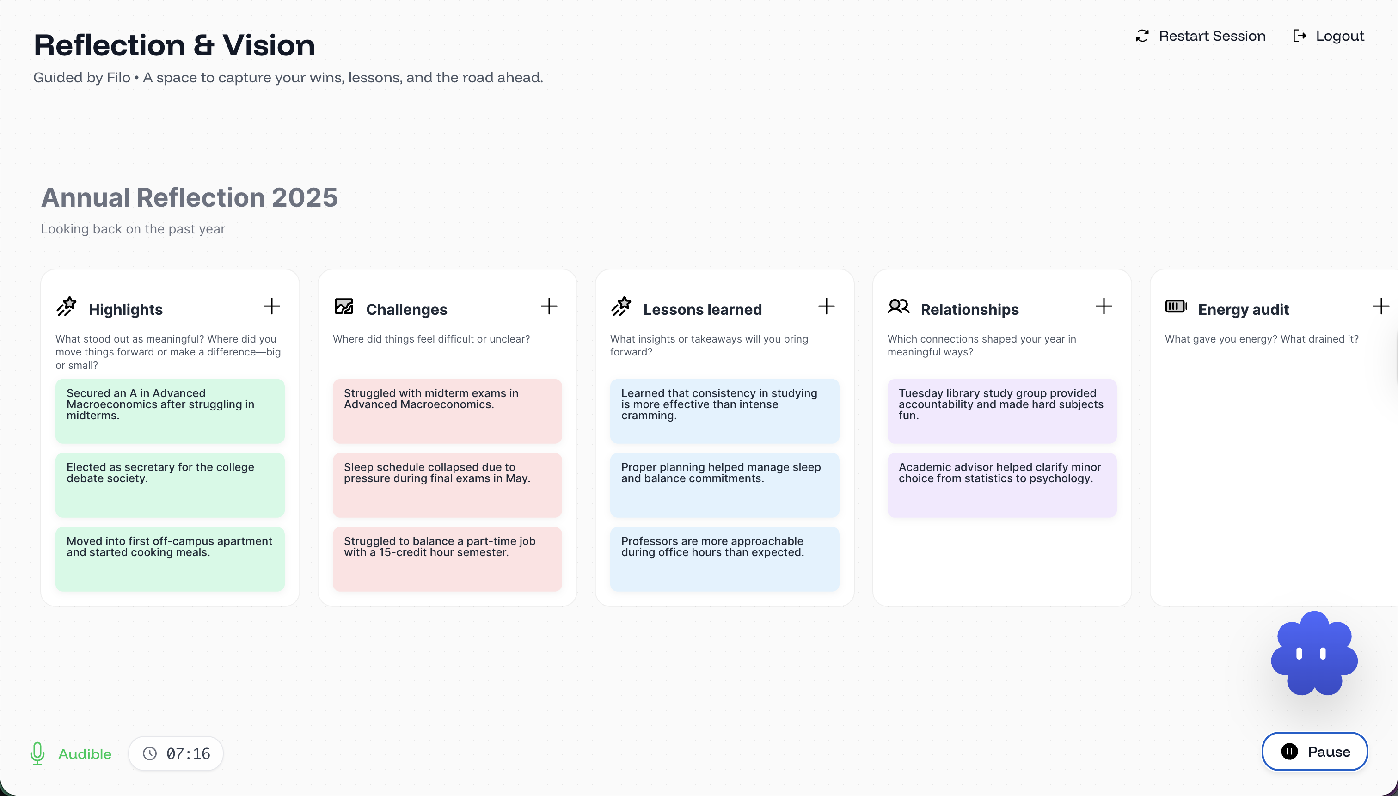
Task: Add a new item to Energy audit
Action: (x=1382, y=306)
